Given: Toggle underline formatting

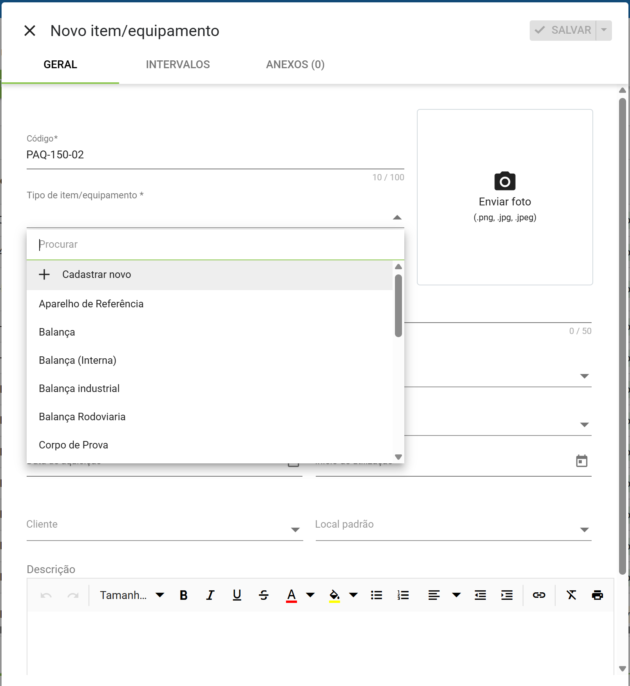Looking at the screenshot, I should [237, 595].
